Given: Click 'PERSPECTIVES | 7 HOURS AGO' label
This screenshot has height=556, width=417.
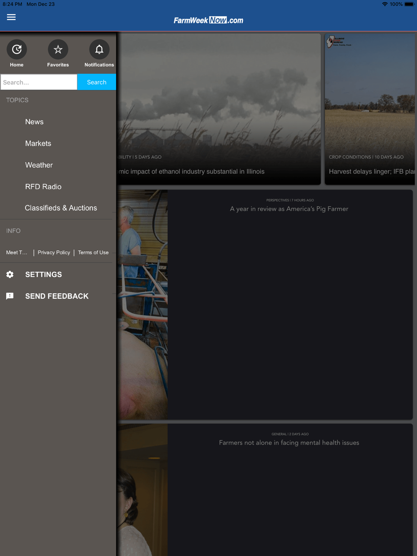Looking at the screenshot, I should 290,200.
